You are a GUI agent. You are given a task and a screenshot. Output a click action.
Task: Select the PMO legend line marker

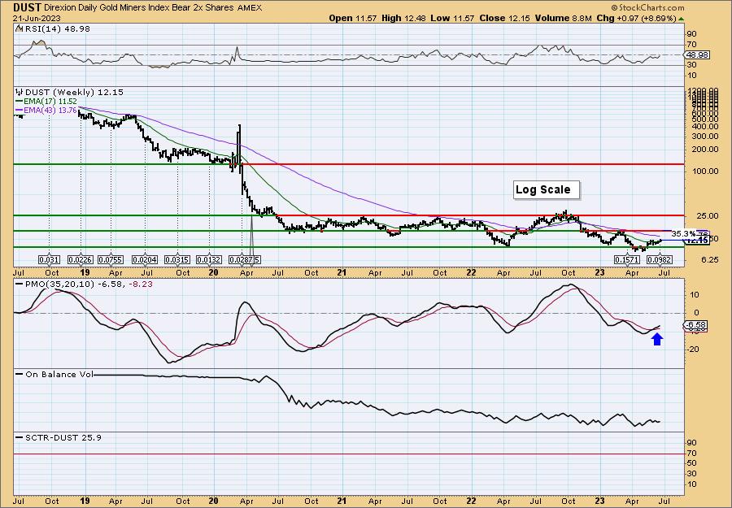(x=20, y=284)
